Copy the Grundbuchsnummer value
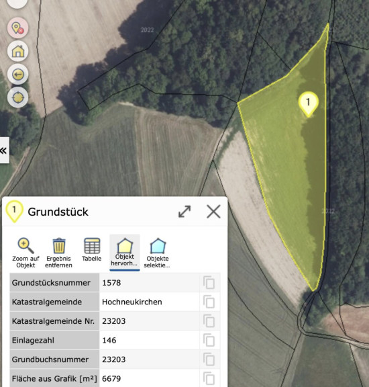This screenshot has width=369, height=387. [x=209, y=359]
